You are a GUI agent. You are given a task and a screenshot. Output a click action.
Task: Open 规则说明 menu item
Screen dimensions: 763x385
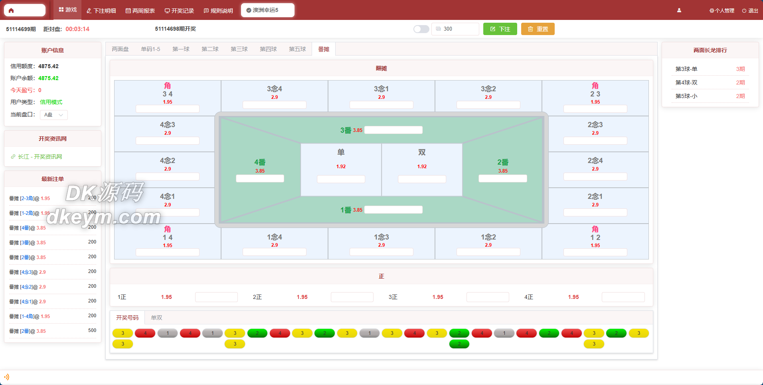click(x=218, y=11)
